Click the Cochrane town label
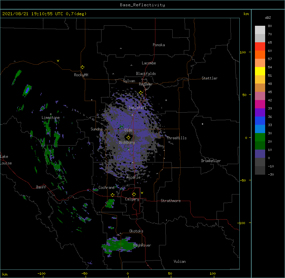Image resolution: width=285 pixels, height=278 pixels. (x=106, y=188)
